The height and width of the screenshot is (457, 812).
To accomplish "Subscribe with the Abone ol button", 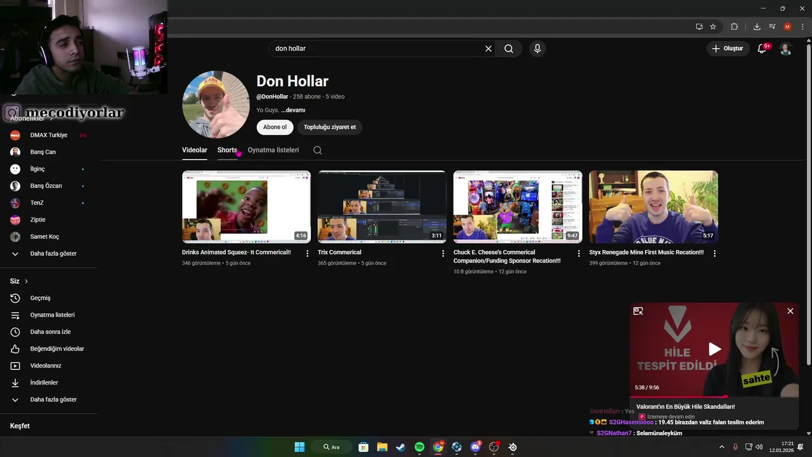I will [x=275, y=127].
